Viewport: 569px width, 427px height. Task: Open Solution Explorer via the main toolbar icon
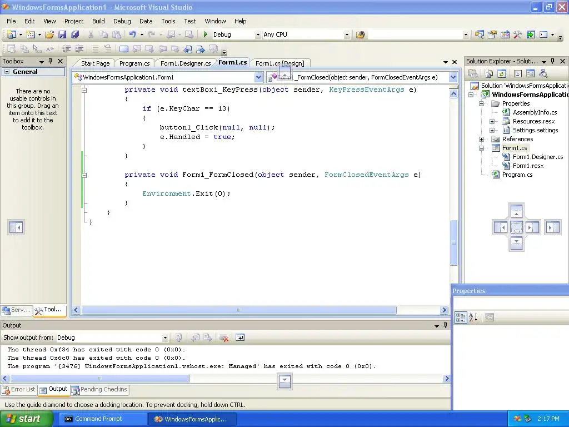coord(479,34)
